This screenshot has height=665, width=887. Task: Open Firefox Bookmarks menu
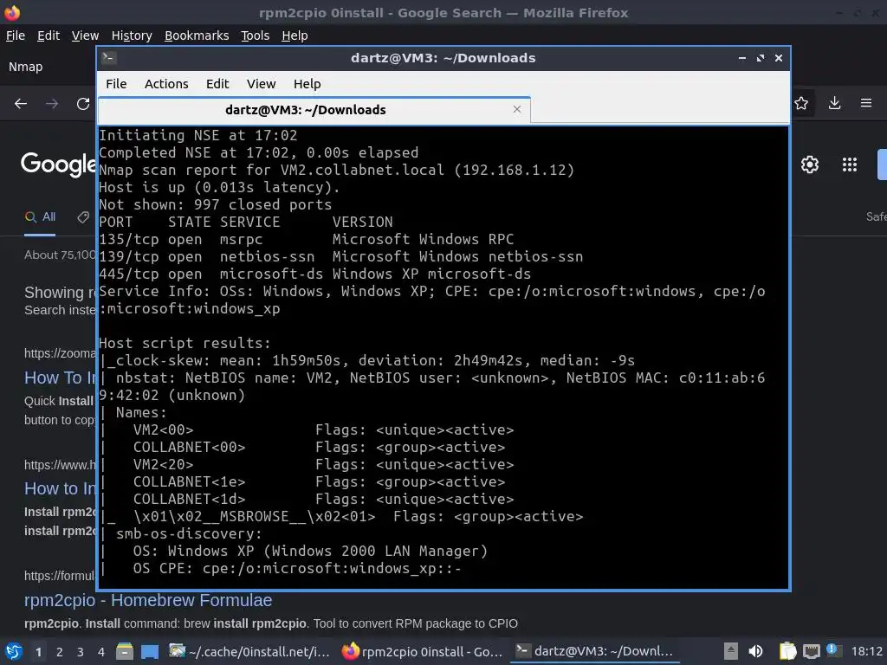[197, 36]
